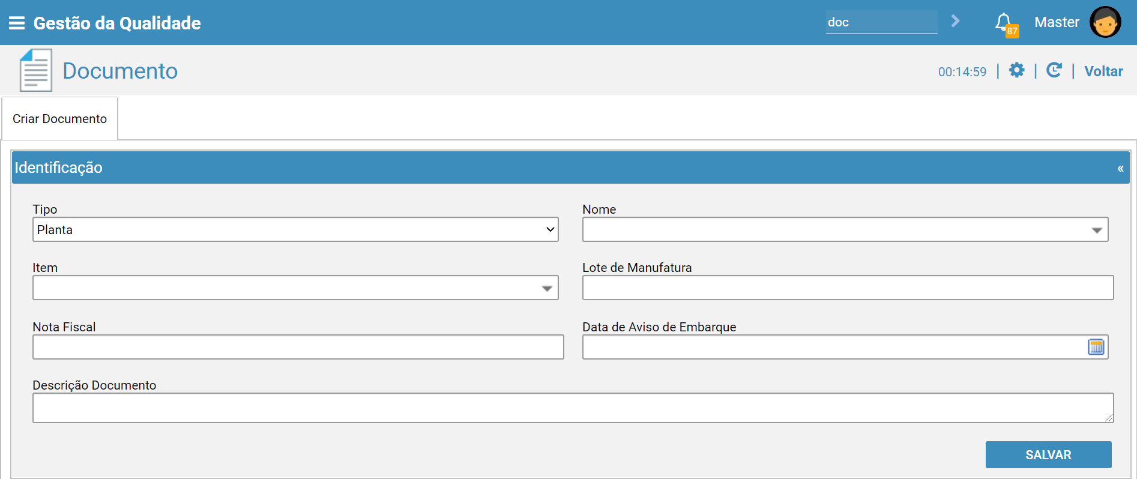The height and width of the screenshot is (479, 1137).
Task: Click the Master username
Action: pyautogui.click(x=1057, y=22)
